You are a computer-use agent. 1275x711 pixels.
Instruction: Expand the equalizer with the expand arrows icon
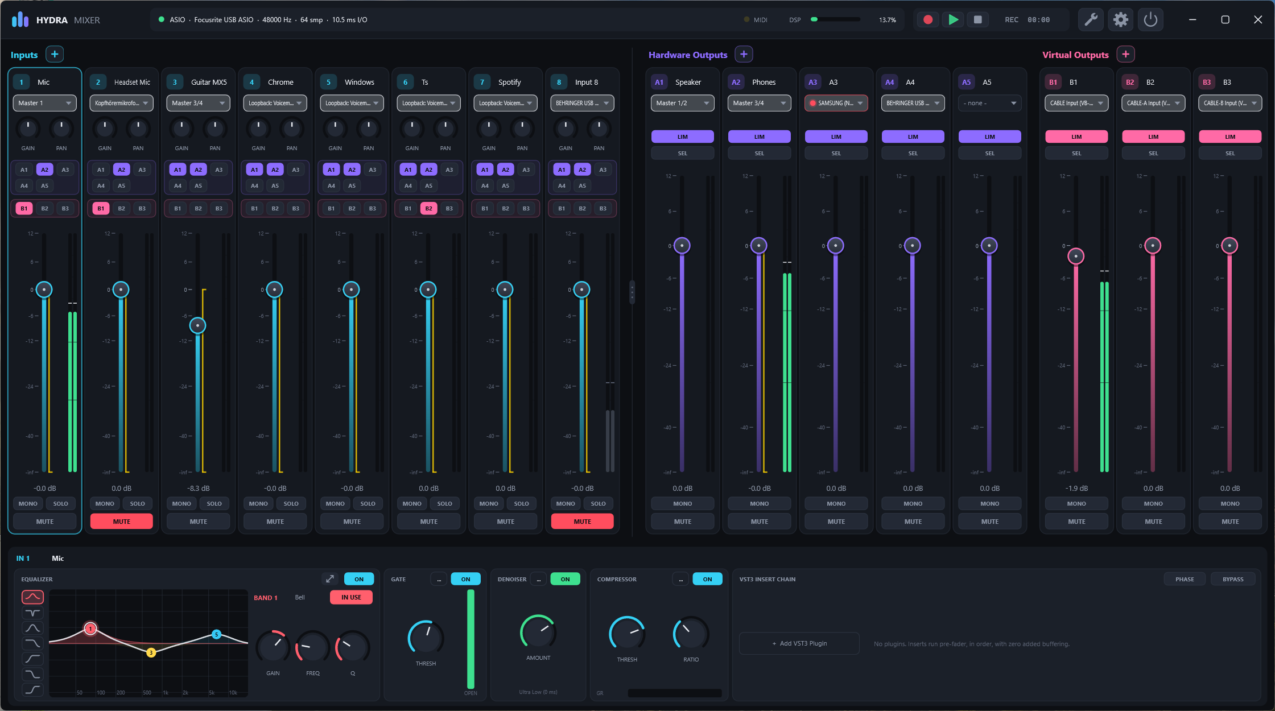(330, 579)
